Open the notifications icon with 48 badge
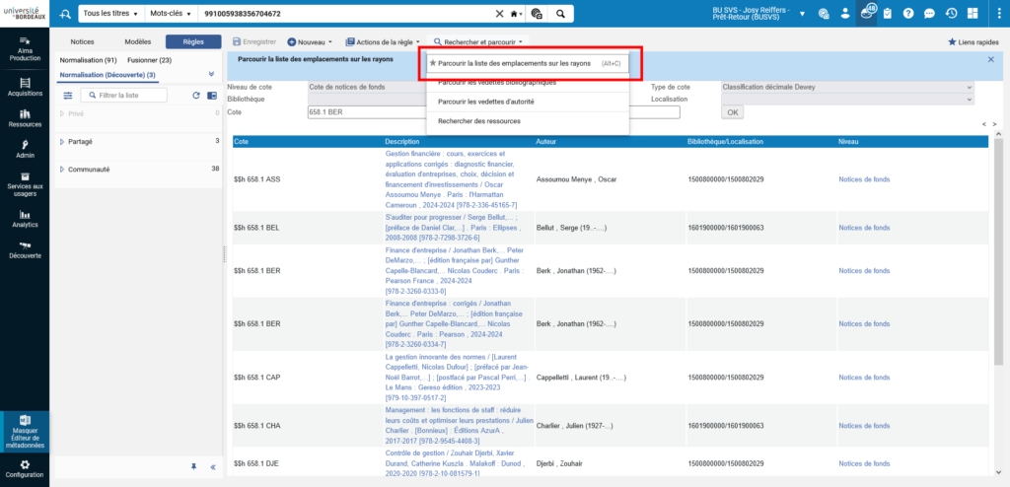The image size is (1010, 487). point(867,14)
